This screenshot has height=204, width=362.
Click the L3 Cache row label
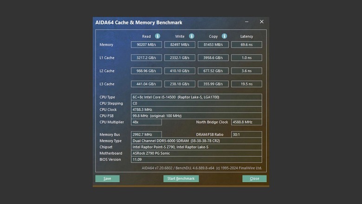tap(107, 84)
